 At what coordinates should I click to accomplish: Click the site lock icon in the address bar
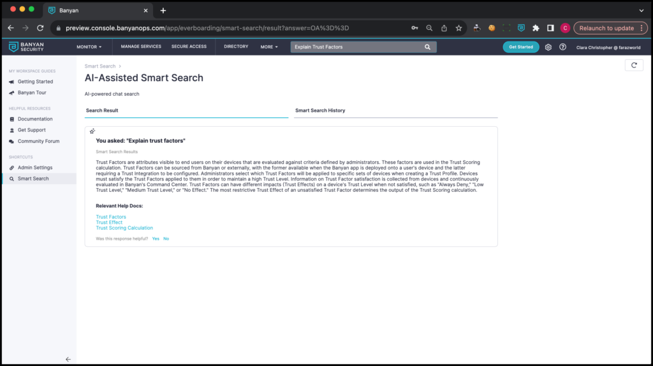pos(58,28)
